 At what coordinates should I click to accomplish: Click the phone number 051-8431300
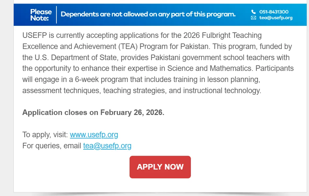274,12
